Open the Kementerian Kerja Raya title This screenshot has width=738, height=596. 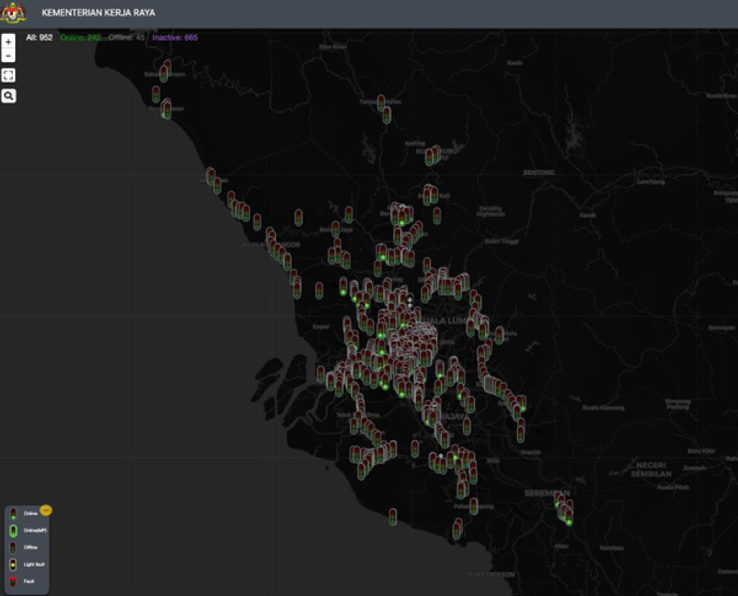[98, 13]
